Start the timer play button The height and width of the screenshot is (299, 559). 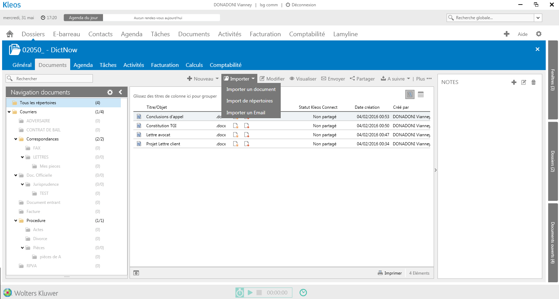pyautogui.click(x=250, y=293)
